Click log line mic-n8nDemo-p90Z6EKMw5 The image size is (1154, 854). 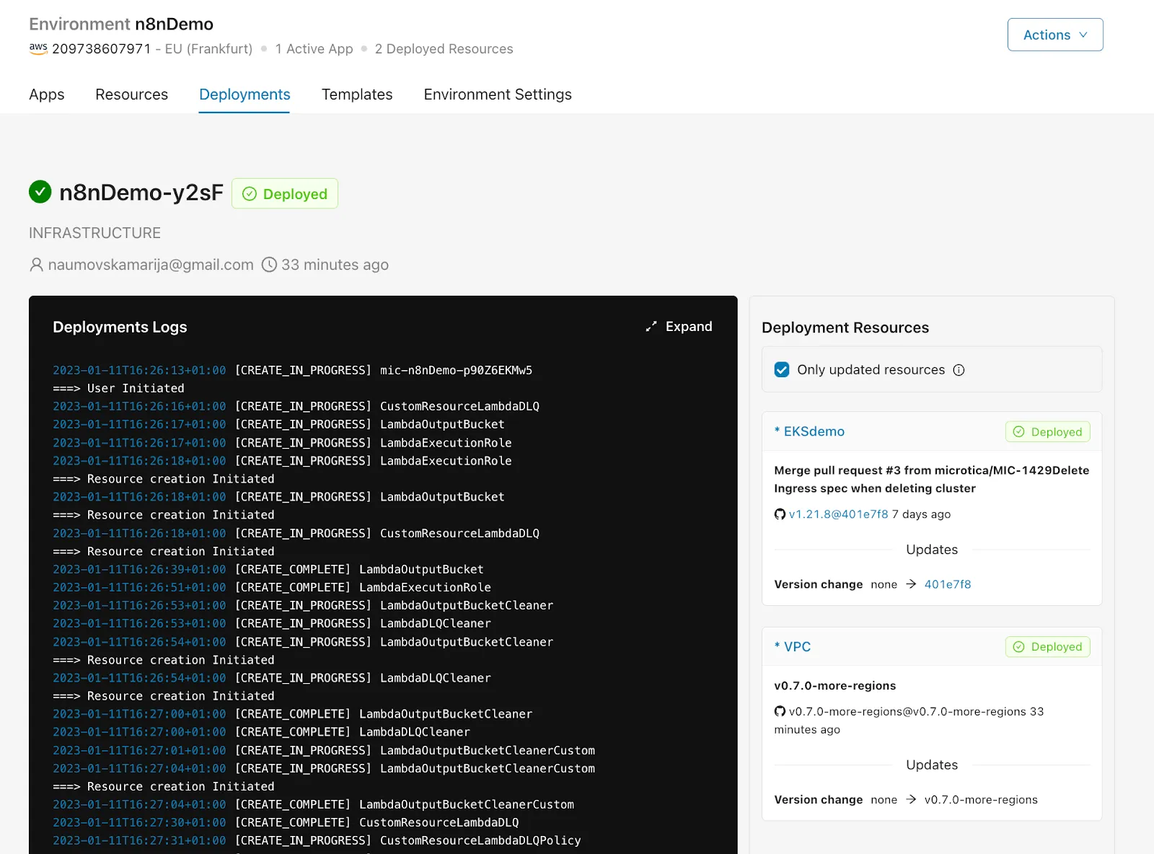292,370
